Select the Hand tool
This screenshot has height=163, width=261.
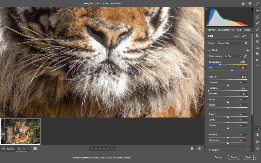(x=257, y=134)
